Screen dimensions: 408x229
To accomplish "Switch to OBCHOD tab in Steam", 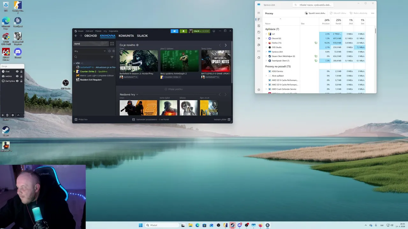I will (x=91, y=36).
